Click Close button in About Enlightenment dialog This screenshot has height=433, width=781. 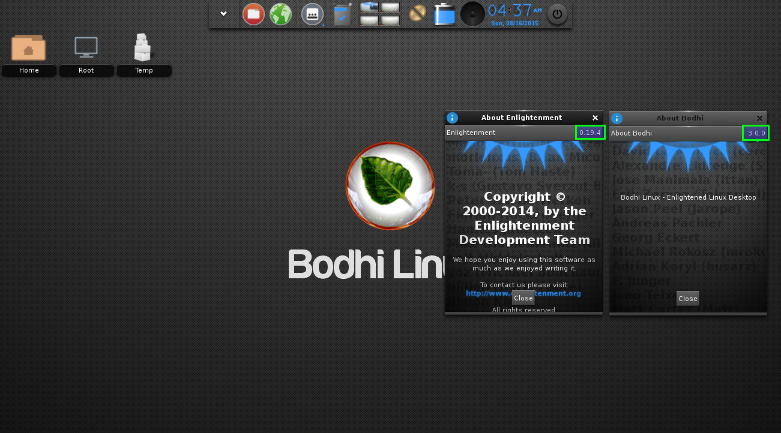click(523, 298)
